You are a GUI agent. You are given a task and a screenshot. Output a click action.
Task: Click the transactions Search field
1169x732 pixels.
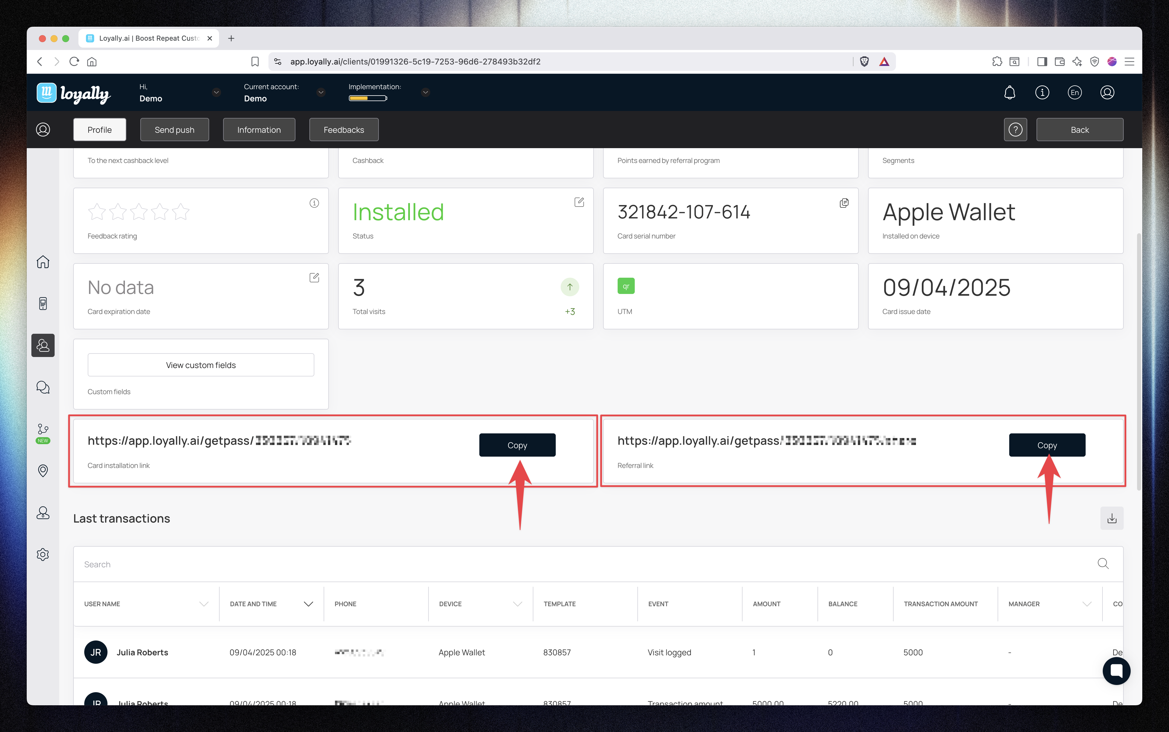click(581, 564)
